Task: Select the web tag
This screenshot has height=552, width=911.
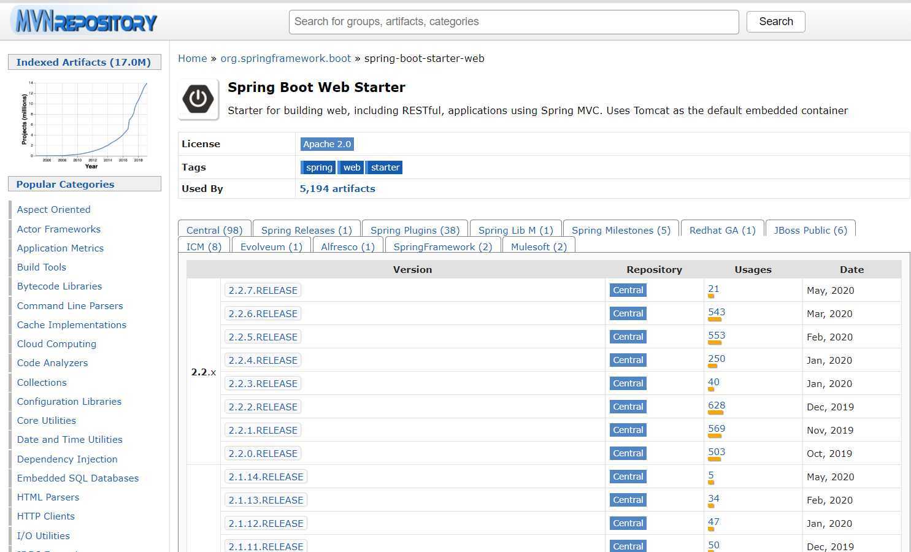Action: point(352,167)
